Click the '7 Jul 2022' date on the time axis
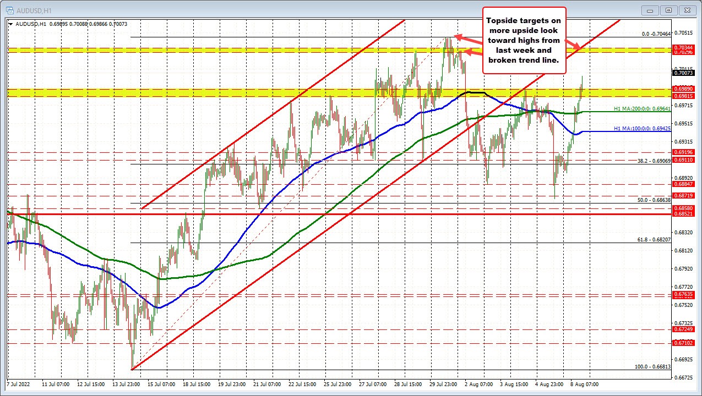The image size is (702, 396). (x=20, y=383)
